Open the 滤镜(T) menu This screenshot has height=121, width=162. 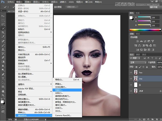63,2
